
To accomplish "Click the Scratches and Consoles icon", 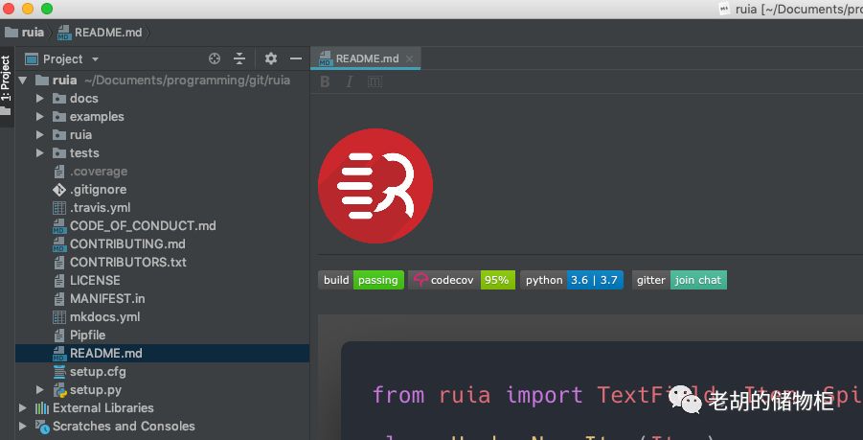I will point(42,427).
